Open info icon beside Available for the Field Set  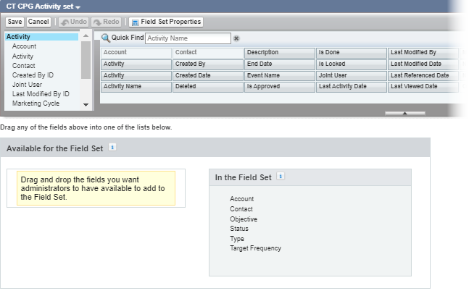coord(112,147)
